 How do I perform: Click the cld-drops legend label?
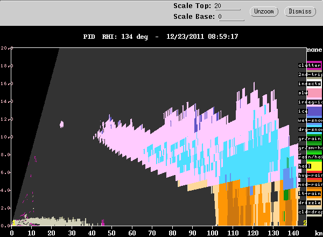pos(310,212)
